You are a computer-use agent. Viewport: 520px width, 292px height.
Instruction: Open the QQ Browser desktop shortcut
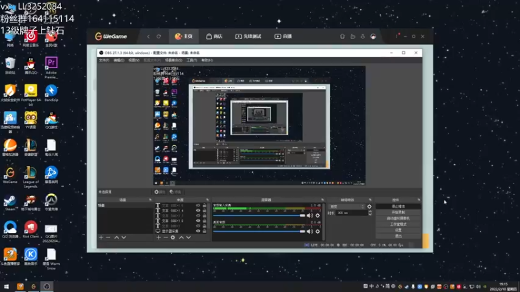point(10,230)
